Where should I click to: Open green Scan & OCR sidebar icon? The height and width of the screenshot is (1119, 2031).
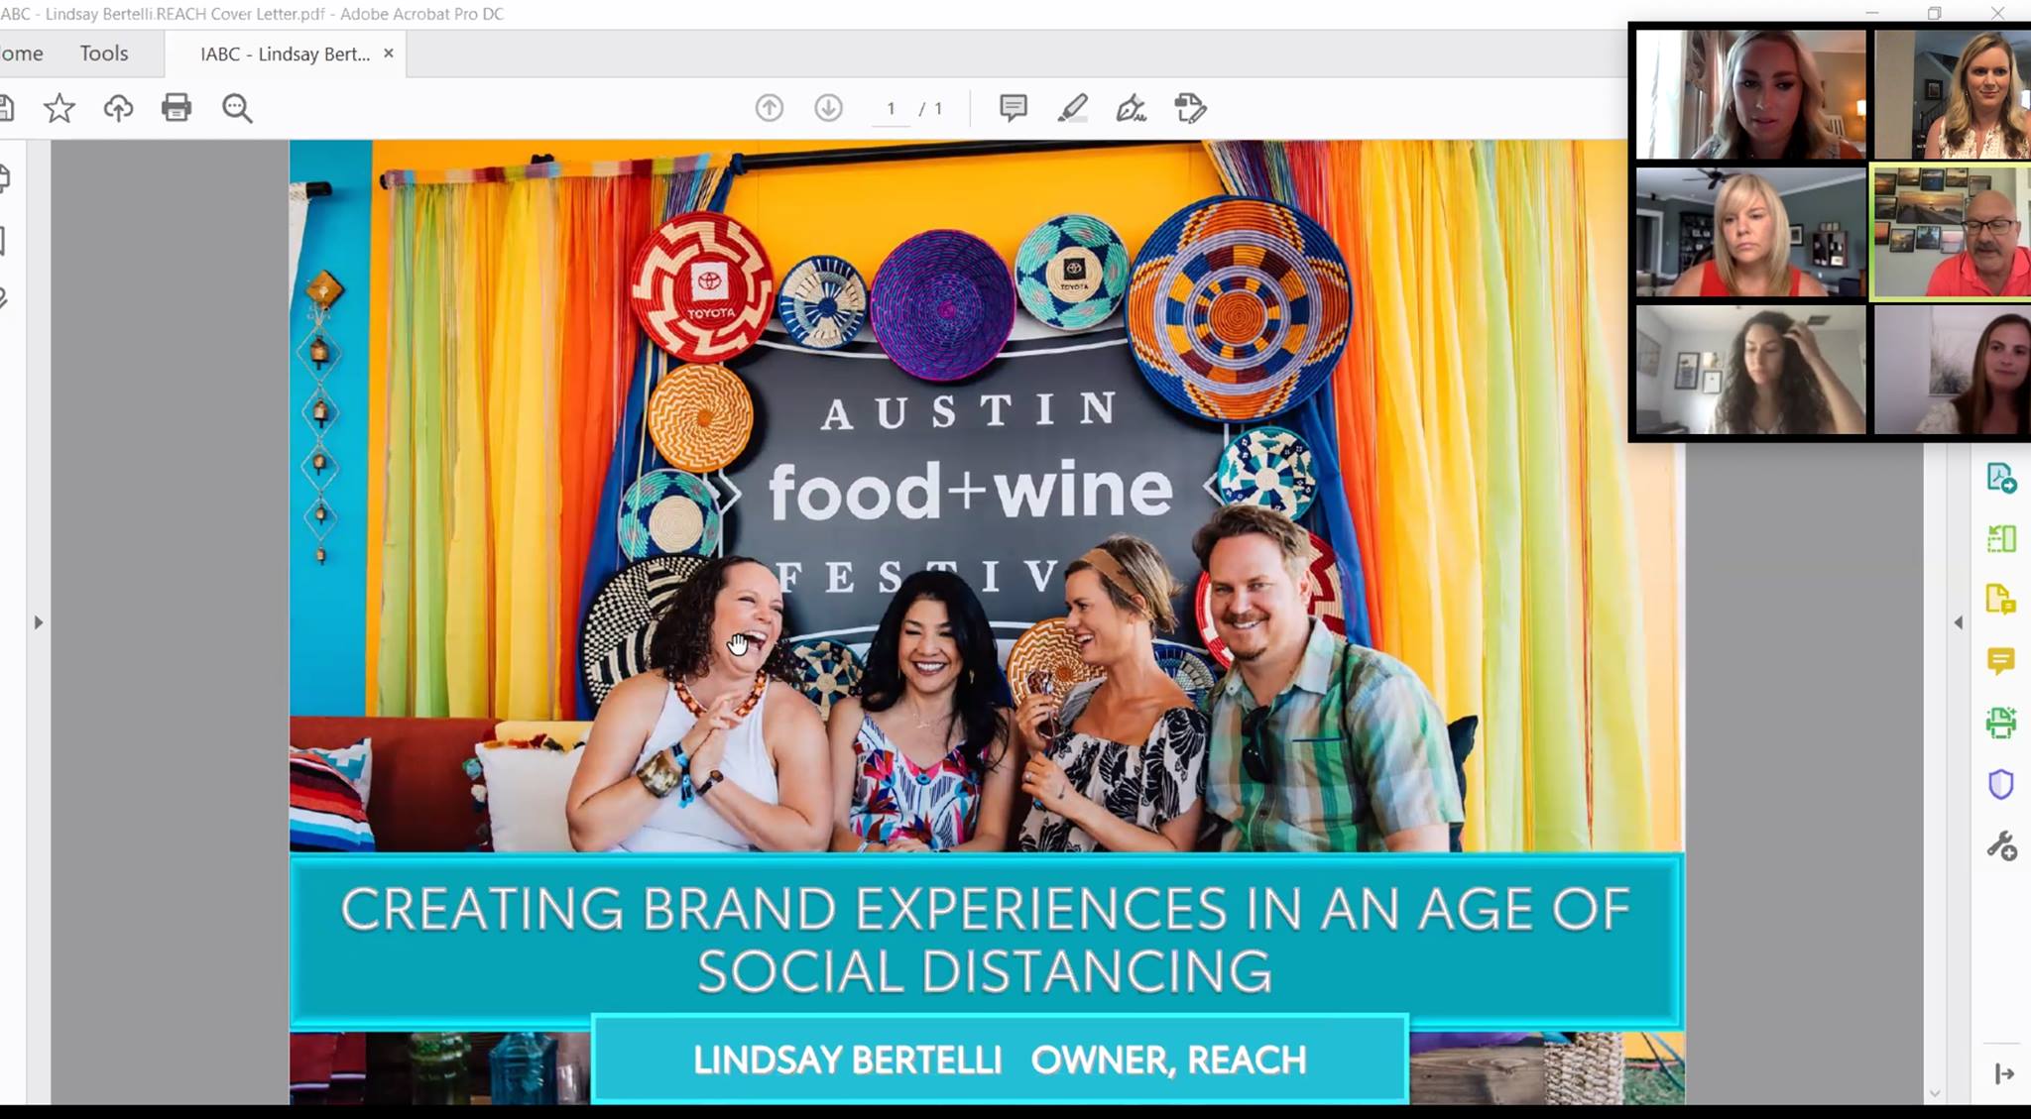[x=2001, y=723]
